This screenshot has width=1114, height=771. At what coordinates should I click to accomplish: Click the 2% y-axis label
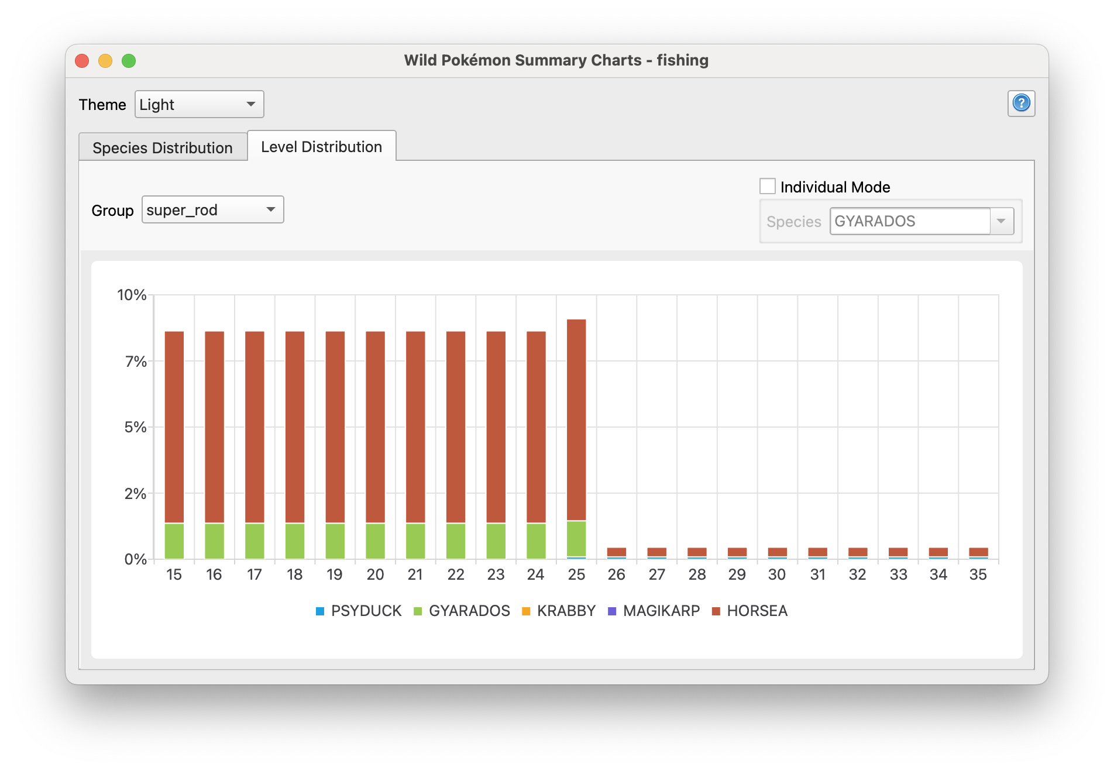(136, 494)
